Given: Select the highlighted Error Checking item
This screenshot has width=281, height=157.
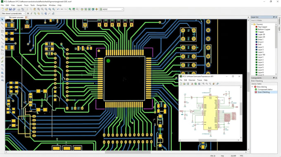Looking at the screenshot, I should (264, 92).
